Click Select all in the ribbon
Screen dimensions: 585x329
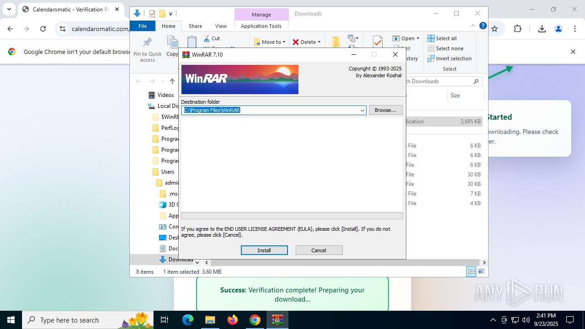pos(442,38)
